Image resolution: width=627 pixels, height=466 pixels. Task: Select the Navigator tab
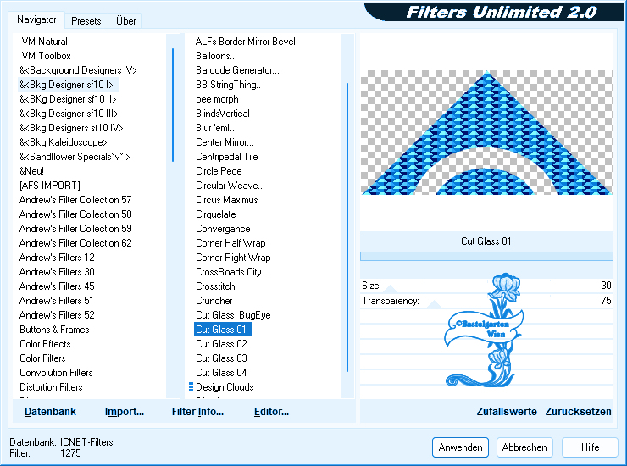pos(36,19)
